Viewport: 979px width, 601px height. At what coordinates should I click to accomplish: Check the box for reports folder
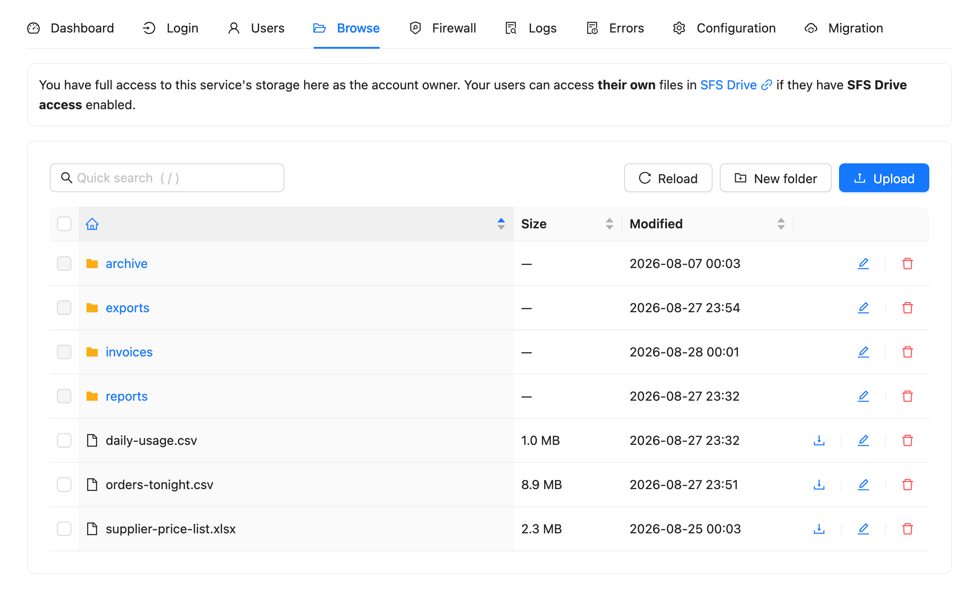tap(64, 396)
